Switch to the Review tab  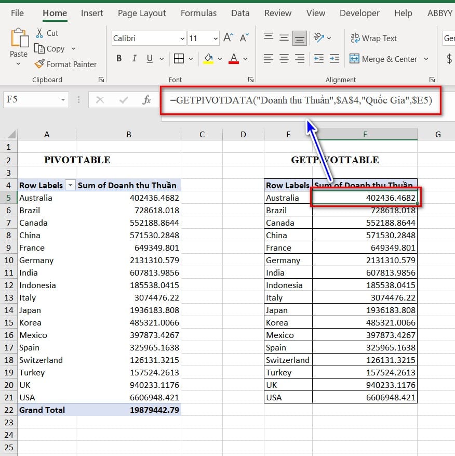pos(277,13)
